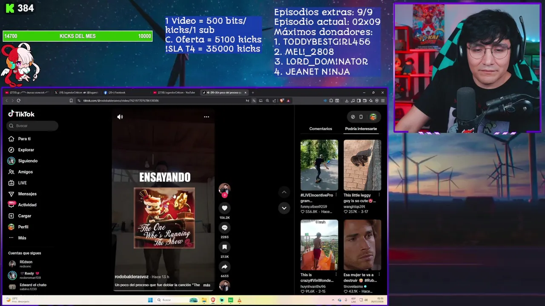Open Cargar upload page
This screenshot has width=545, height=306.
[20, 216]
